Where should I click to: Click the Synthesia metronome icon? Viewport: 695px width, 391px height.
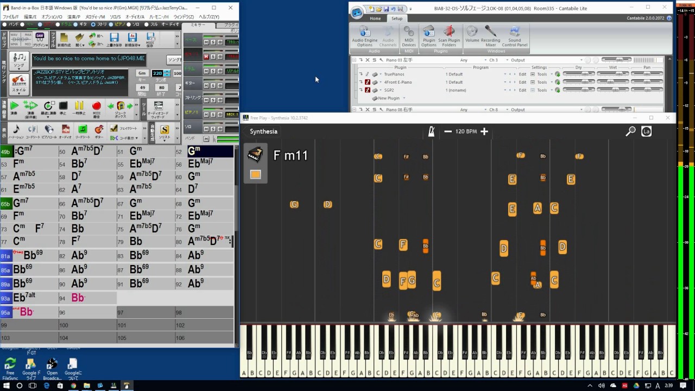click(x=431, y=131)
